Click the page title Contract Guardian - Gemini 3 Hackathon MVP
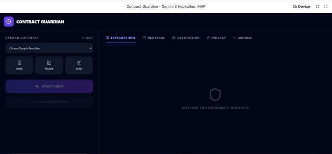The width and height of the screenshot is (332, 154). (x=166, y=7)
